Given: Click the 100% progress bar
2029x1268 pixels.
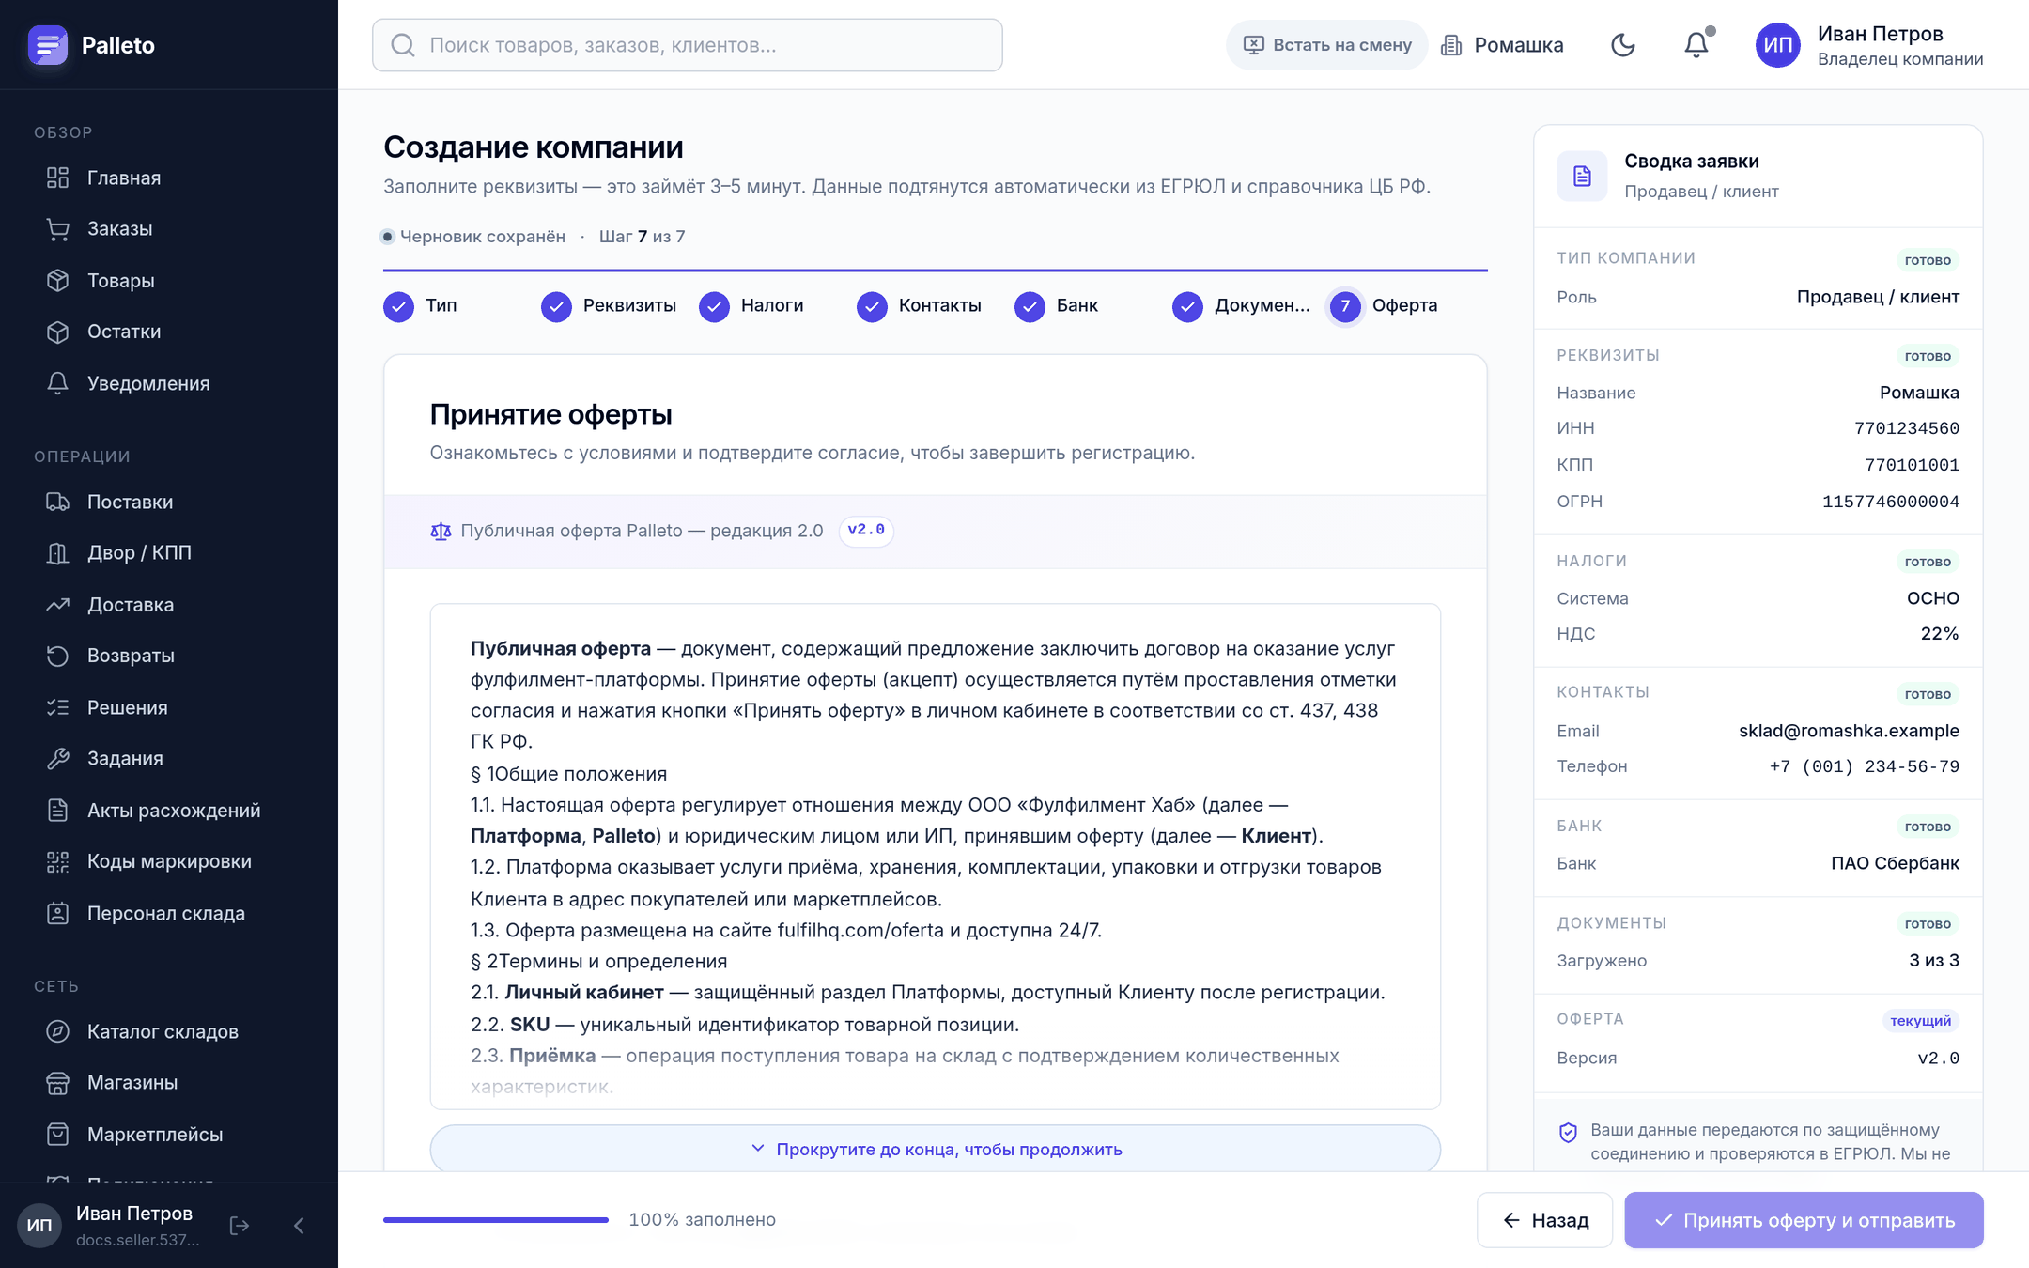Looking at the screenshot, I should pos(496,1220).
